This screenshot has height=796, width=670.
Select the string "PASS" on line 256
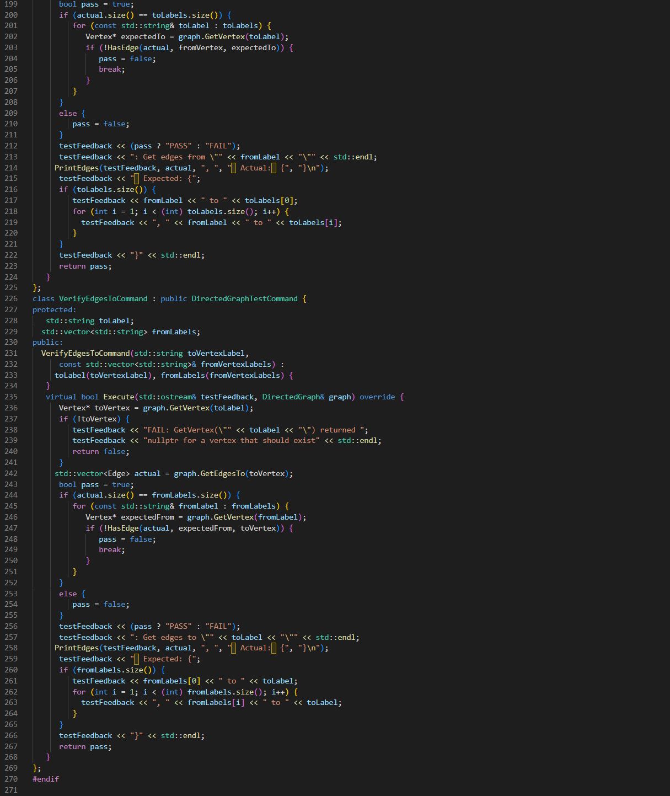(178, 626)
